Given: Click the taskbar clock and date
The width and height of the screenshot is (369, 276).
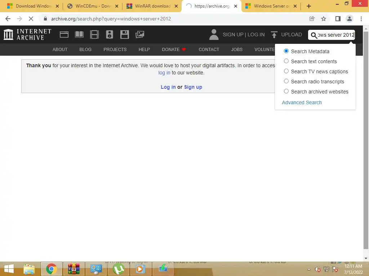Looking at the screenshot, I should tap(353, 269).
